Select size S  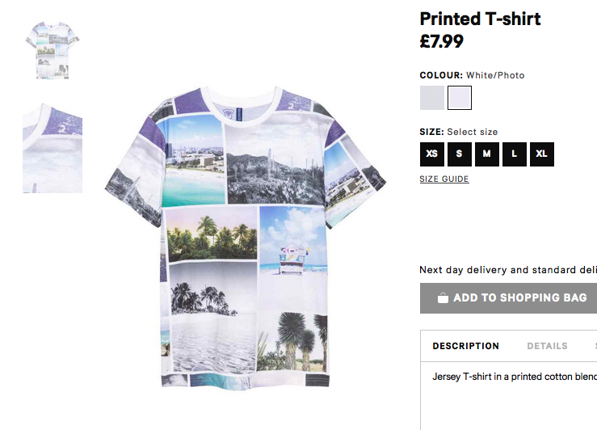(460, 154)
